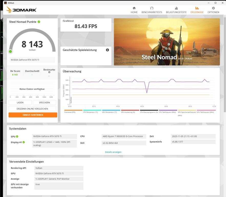The image size is (226, 197).
Task: Click the info icon under Bestmarke
Action: (x=49, y=72)
